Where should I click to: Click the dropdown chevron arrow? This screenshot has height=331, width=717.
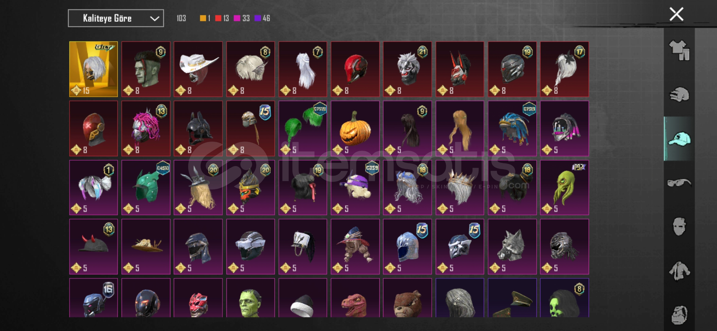pos(154,19)
